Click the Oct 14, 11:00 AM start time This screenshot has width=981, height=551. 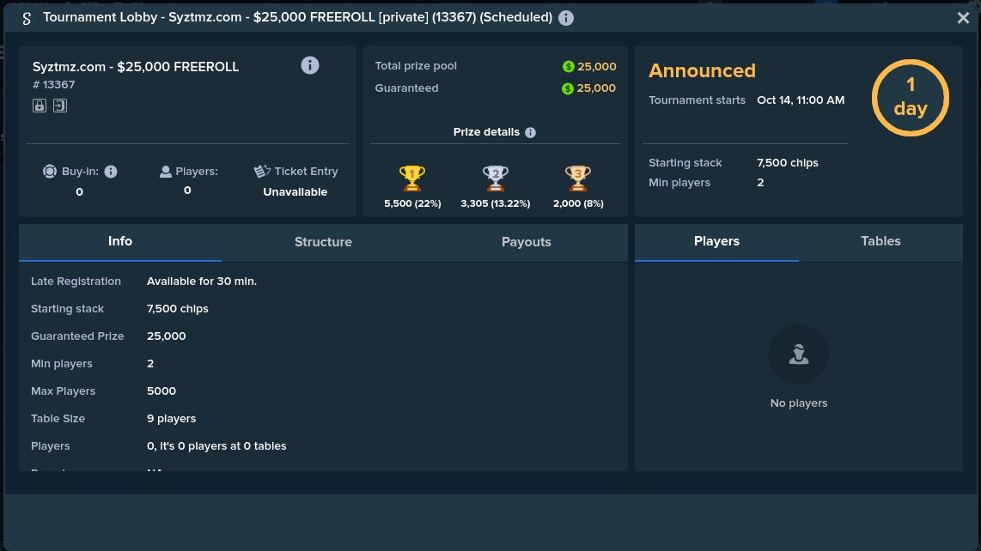click(801, 100)
